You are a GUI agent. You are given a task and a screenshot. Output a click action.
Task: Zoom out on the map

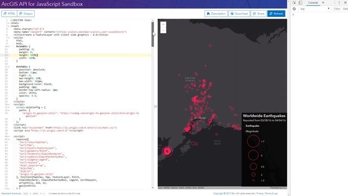[163, 30]
